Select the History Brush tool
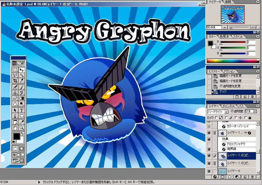Viewport: 262px width, 185px height. coord(21,93)
